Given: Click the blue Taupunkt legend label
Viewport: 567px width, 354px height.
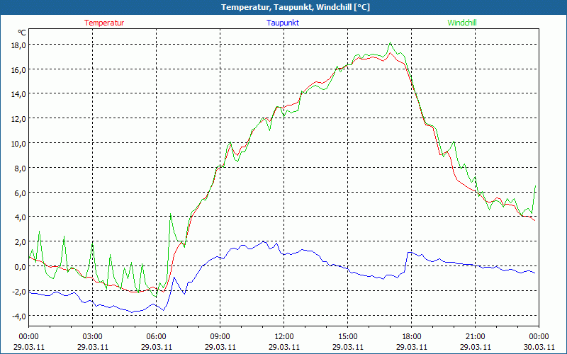Looking at the screenshot, I should (x=283, y=23).
